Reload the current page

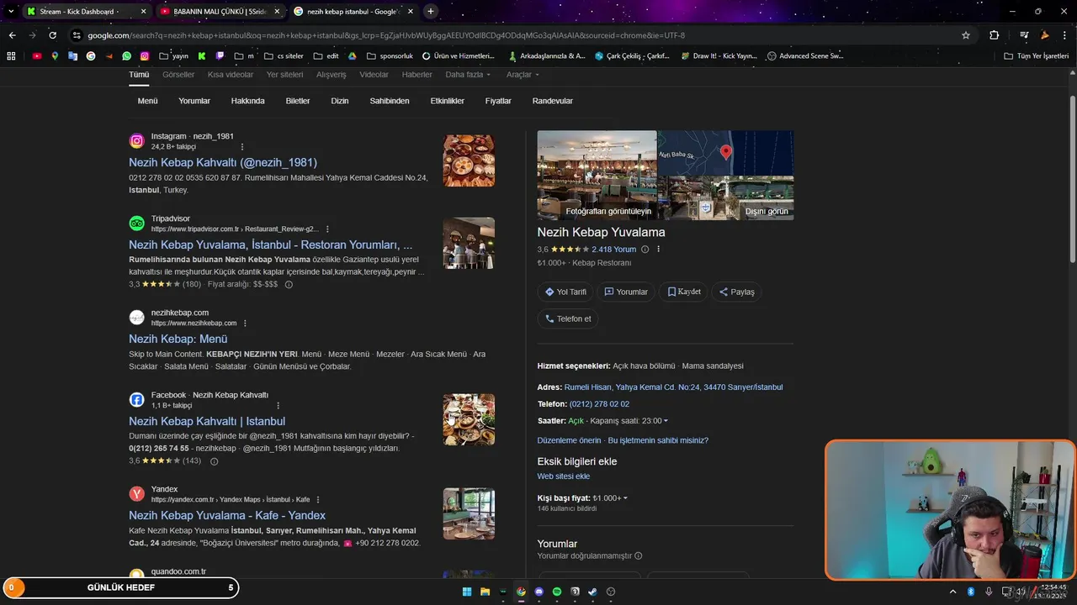coord(53,35)
